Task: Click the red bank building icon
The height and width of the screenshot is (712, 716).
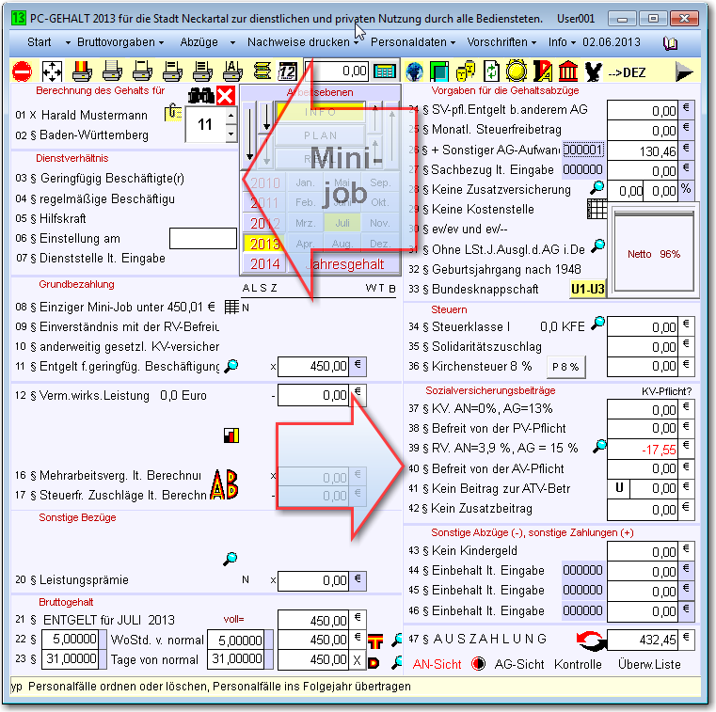Action: (568, 71)
